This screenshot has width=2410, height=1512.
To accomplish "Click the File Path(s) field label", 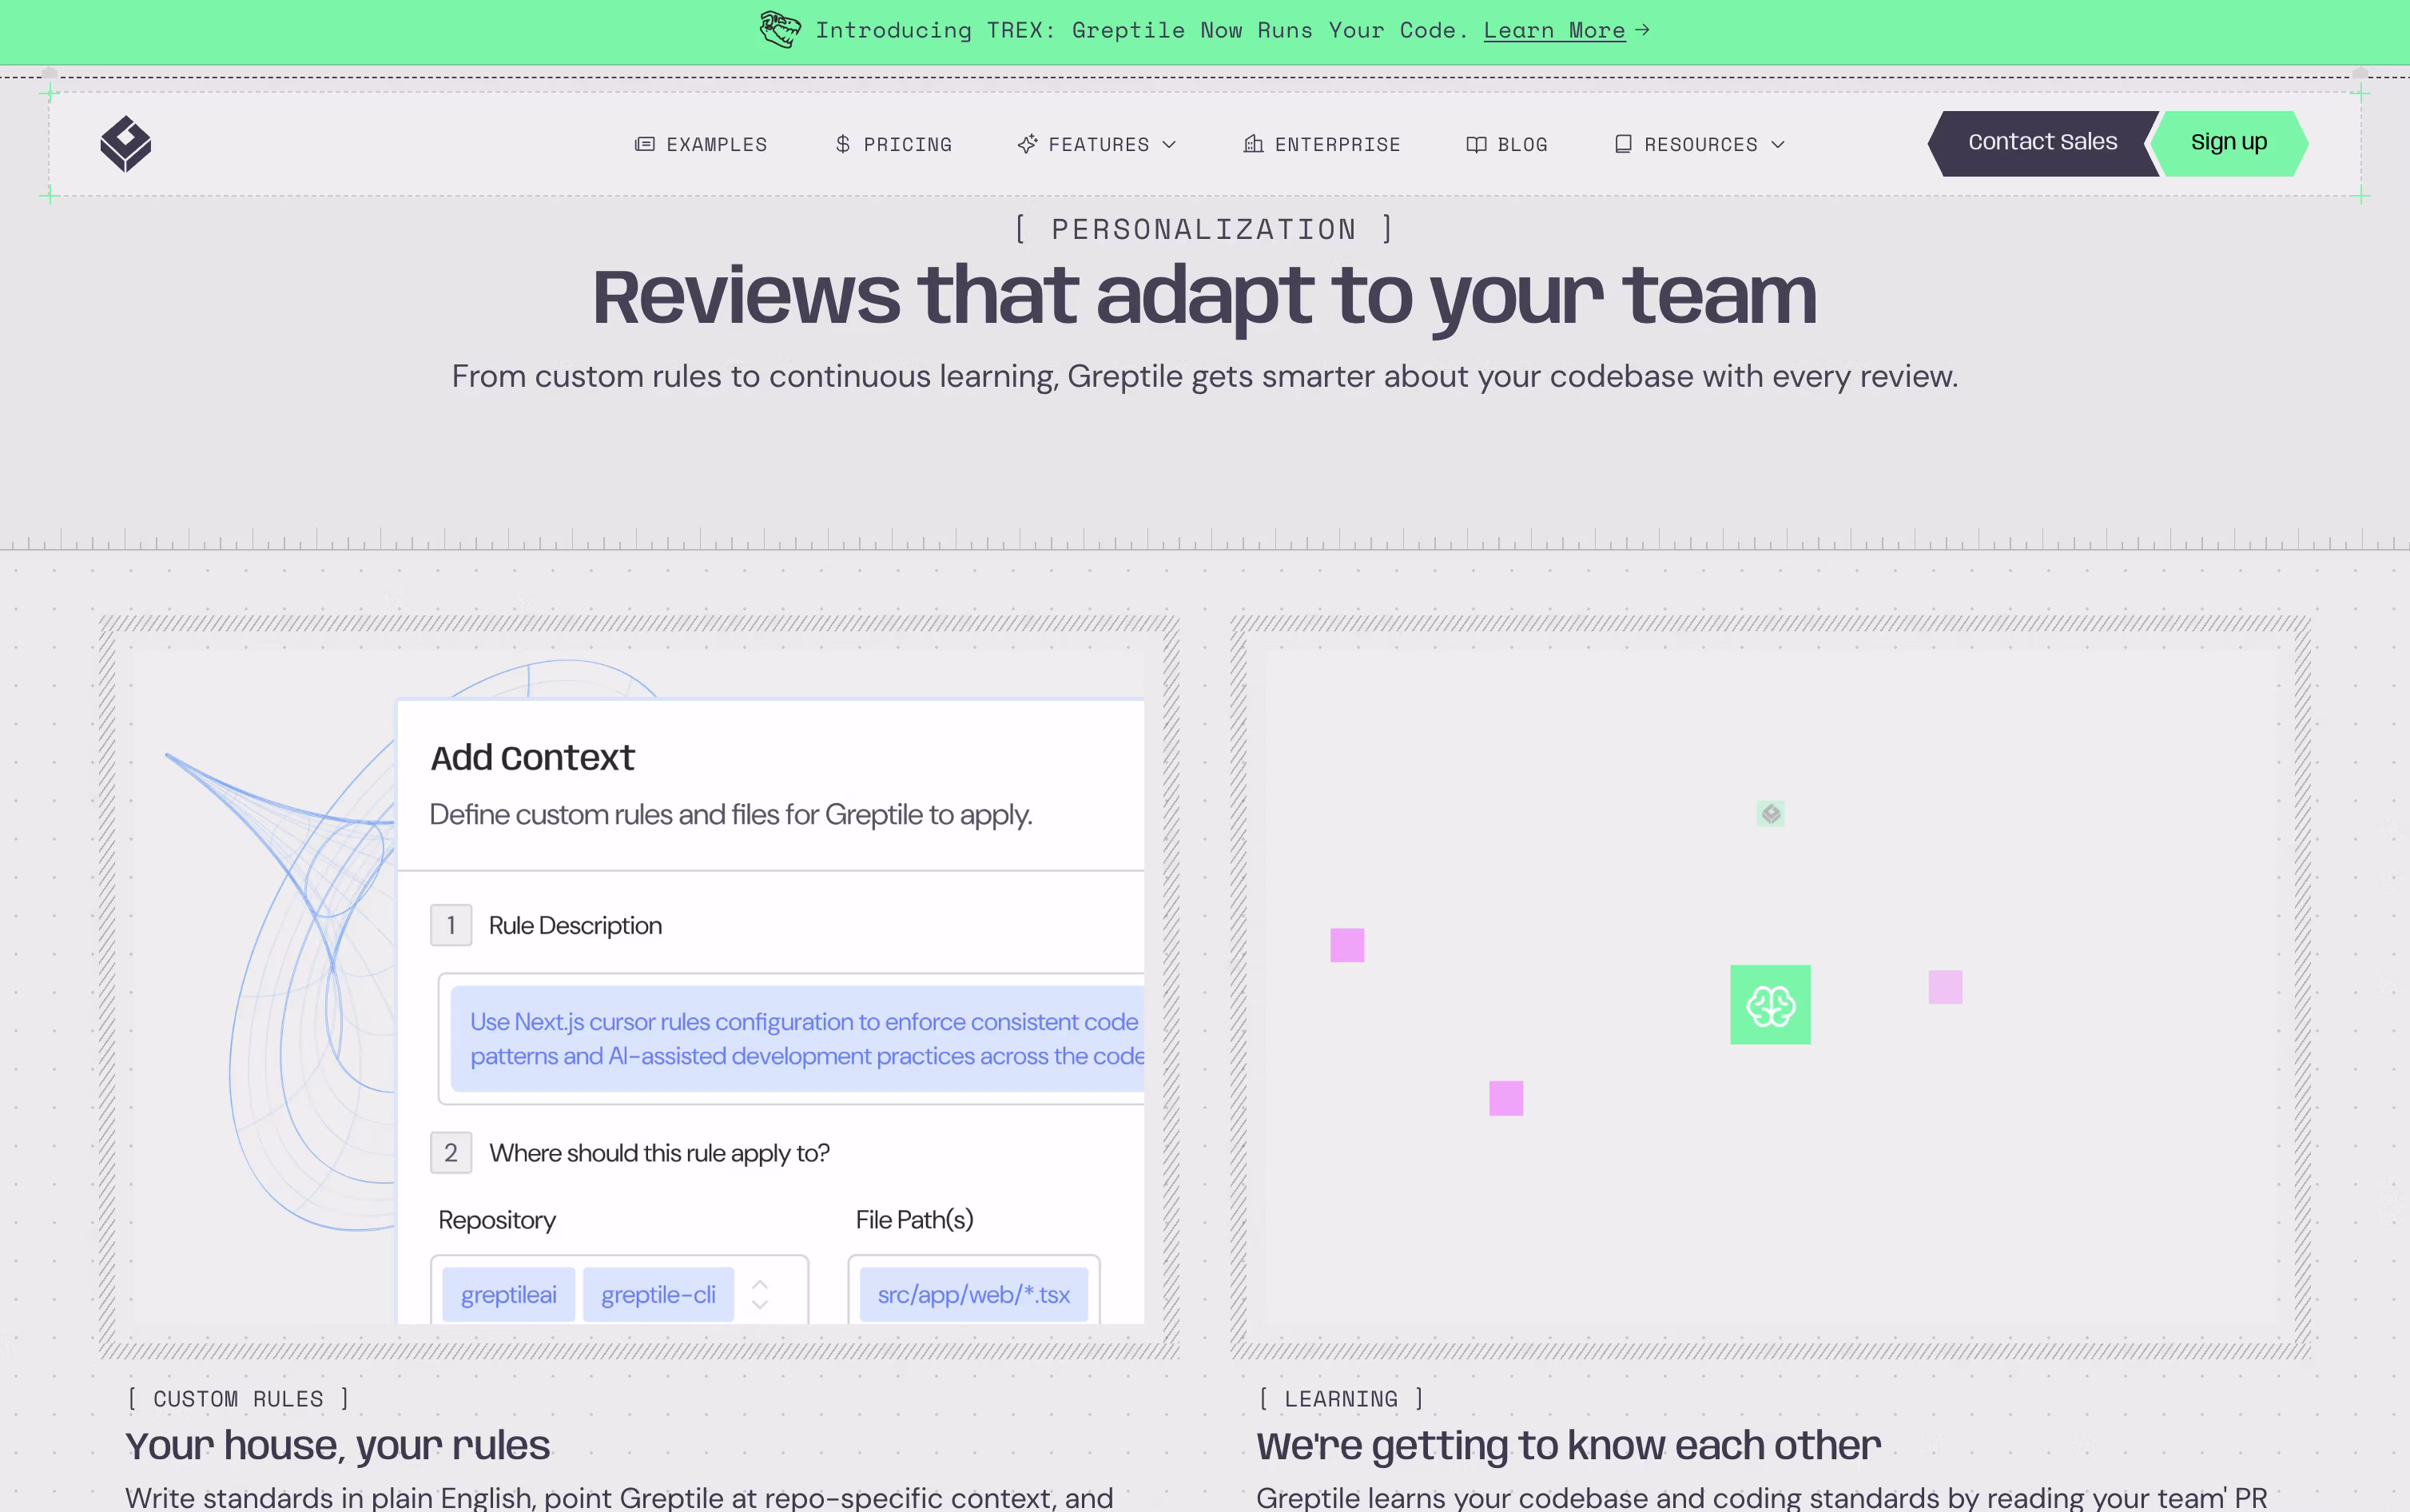I will coord(915,1220).
